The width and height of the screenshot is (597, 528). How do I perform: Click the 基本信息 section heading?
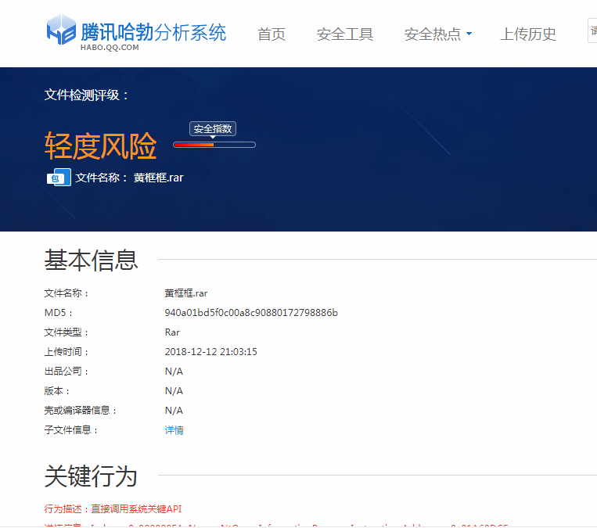click(x=92, y=260)
